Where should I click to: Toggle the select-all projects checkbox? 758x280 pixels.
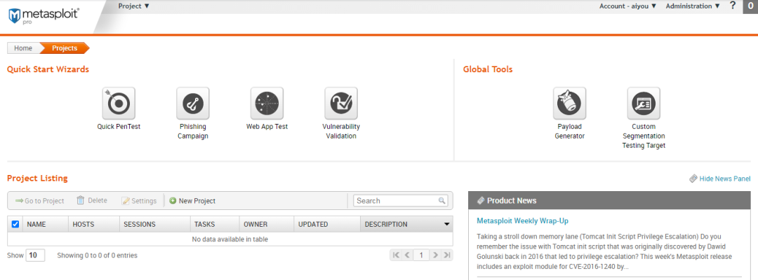15,224
